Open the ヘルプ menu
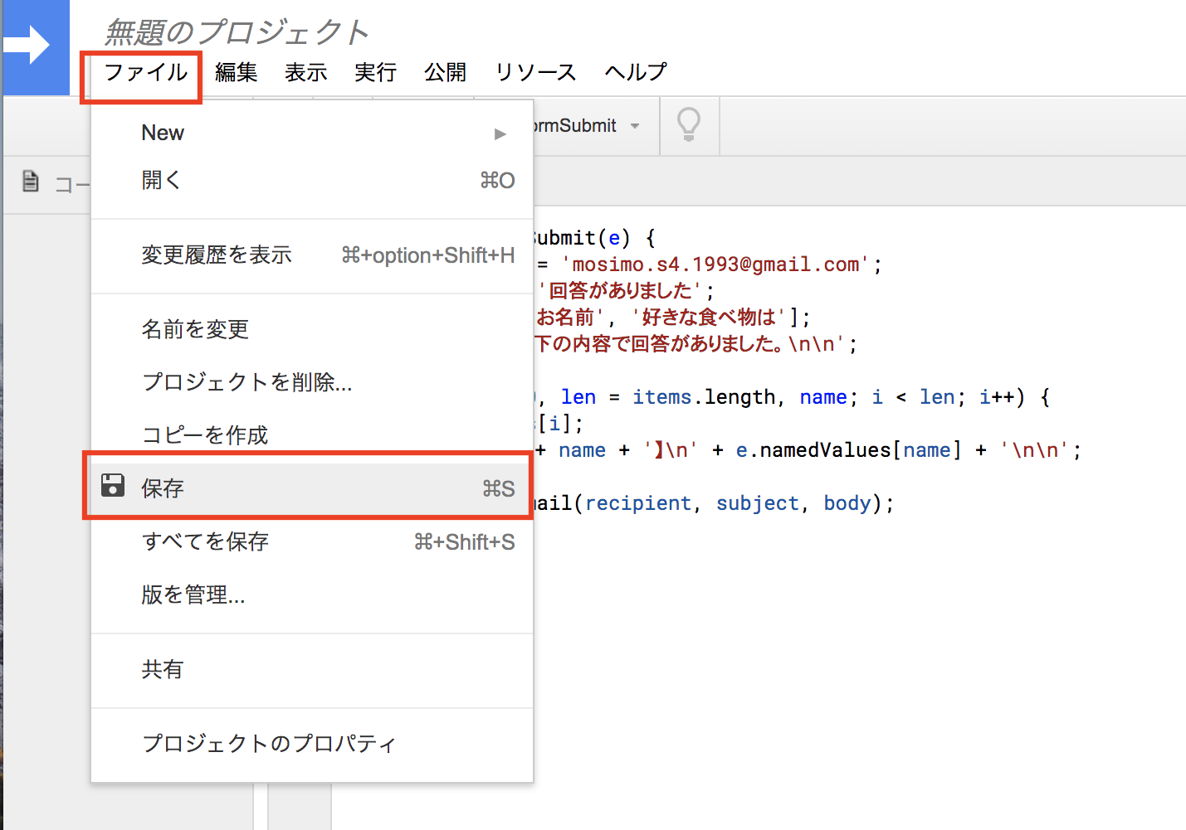Viewport: 1186px width, 830px height. click(635, 73)
